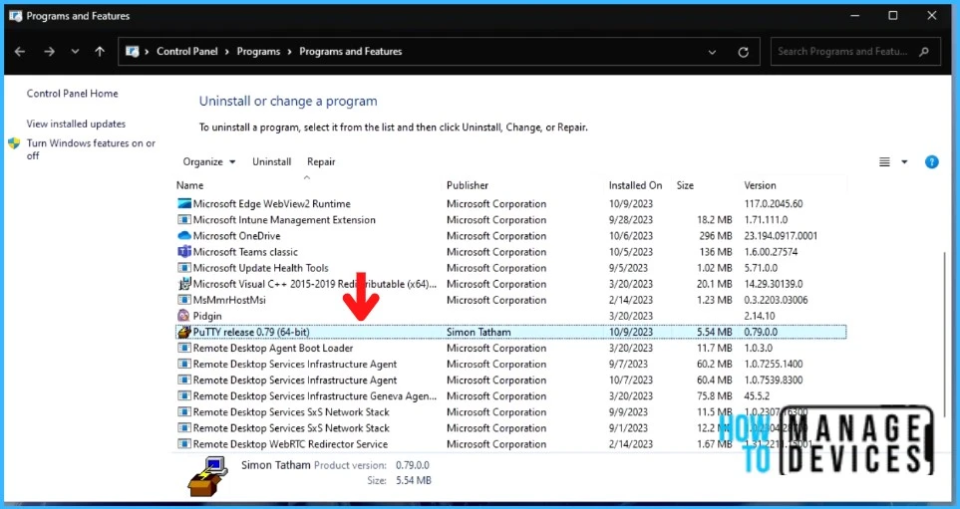Select the Microsoft Edge WebView2 Runtime icon
This screenshot has height=509, width=960.
pos(184,204)
